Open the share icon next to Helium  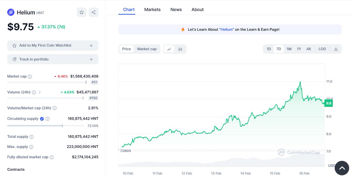94,12
